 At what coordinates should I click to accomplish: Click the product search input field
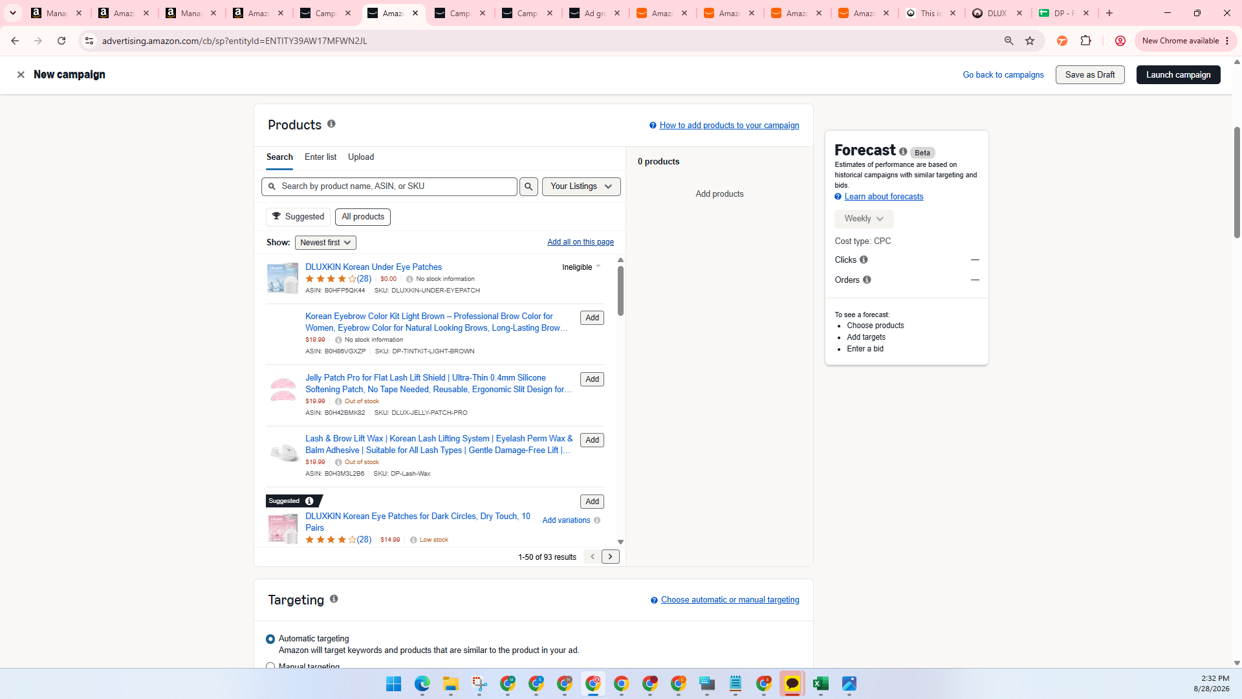coord(389,187)
